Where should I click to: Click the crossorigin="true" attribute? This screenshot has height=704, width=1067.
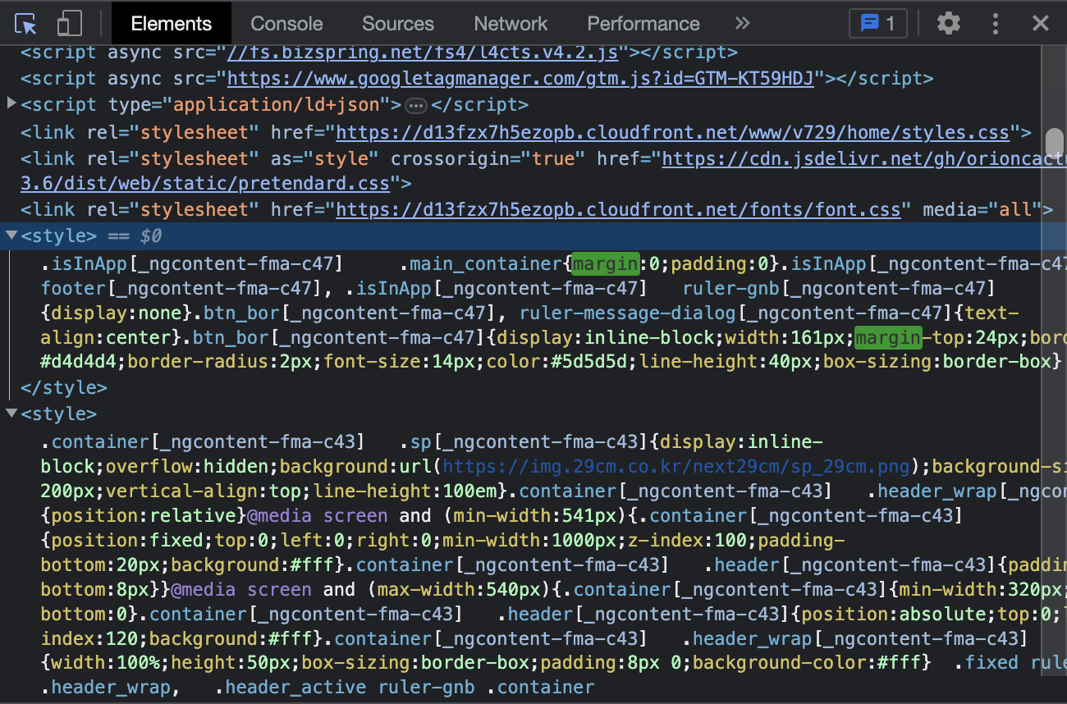point(488,158)
